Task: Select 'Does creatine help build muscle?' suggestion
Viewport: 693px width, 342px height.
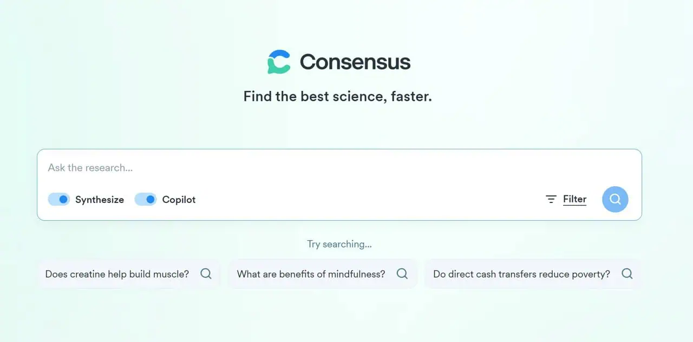Action: 117,274
